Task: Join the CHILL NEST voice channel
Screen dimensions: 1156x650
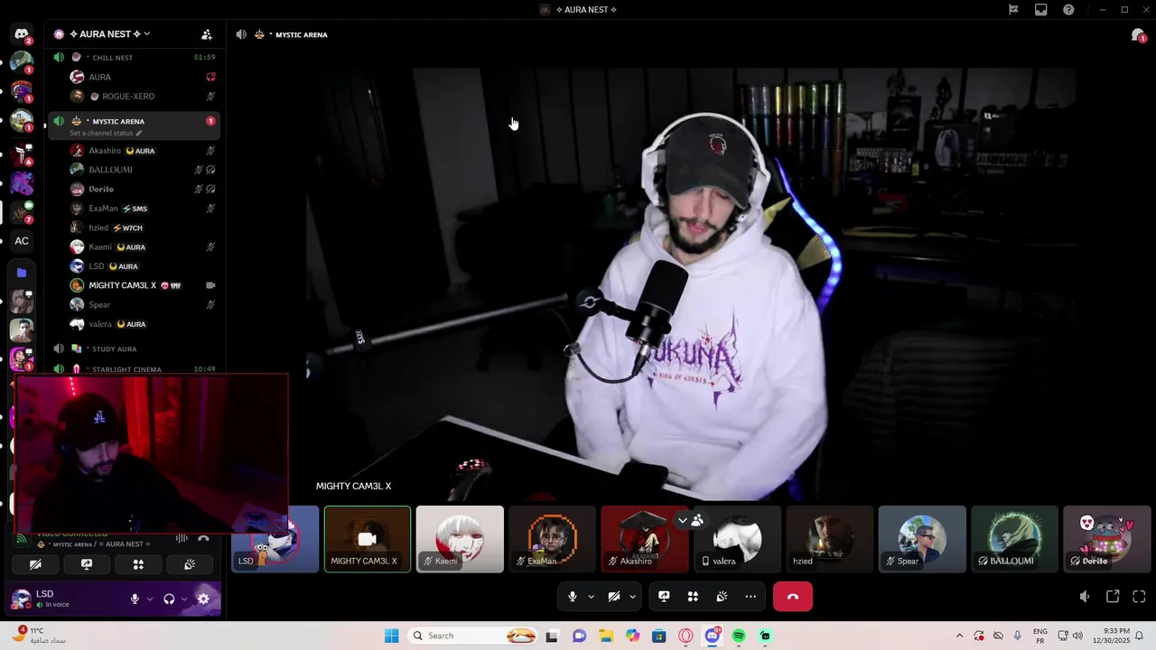Action: point(133,57)
